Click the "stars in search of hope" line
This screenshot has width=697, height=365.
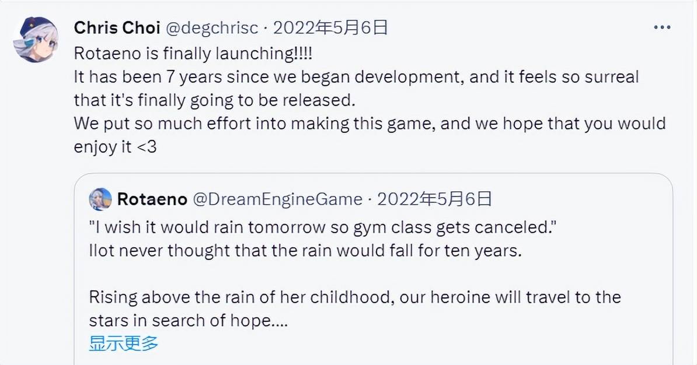point(188,320)
